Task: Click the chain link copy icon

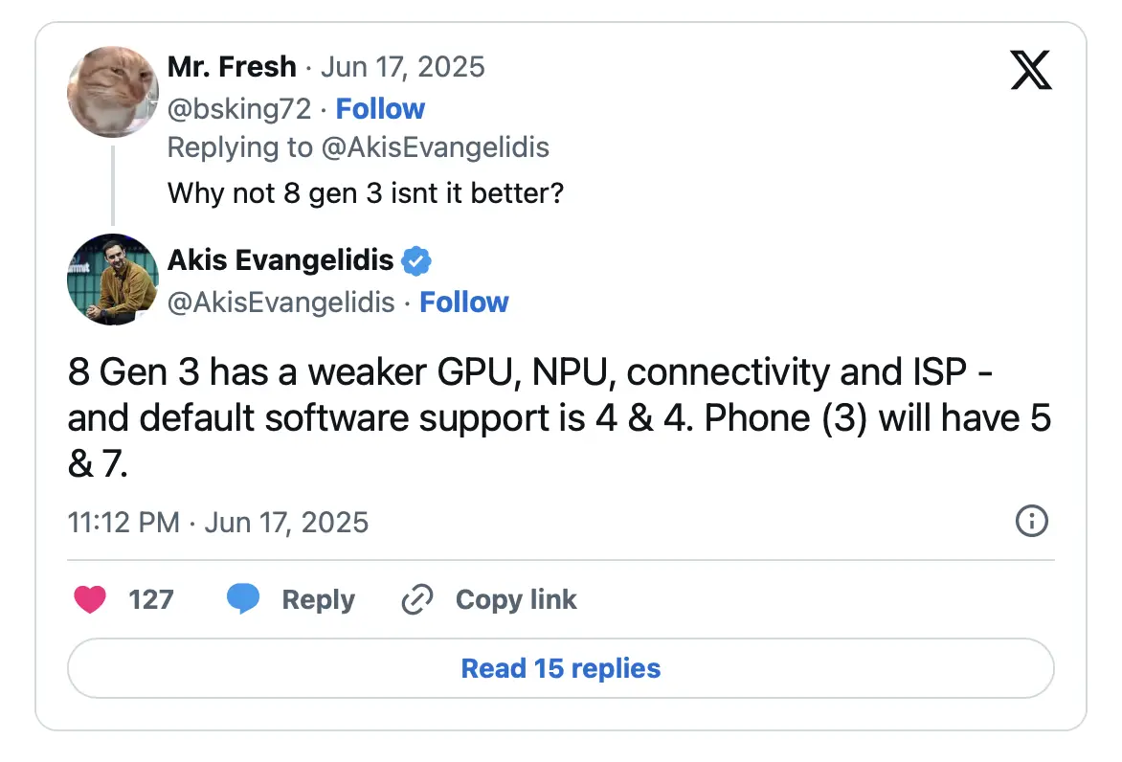Action: point(416,600)
